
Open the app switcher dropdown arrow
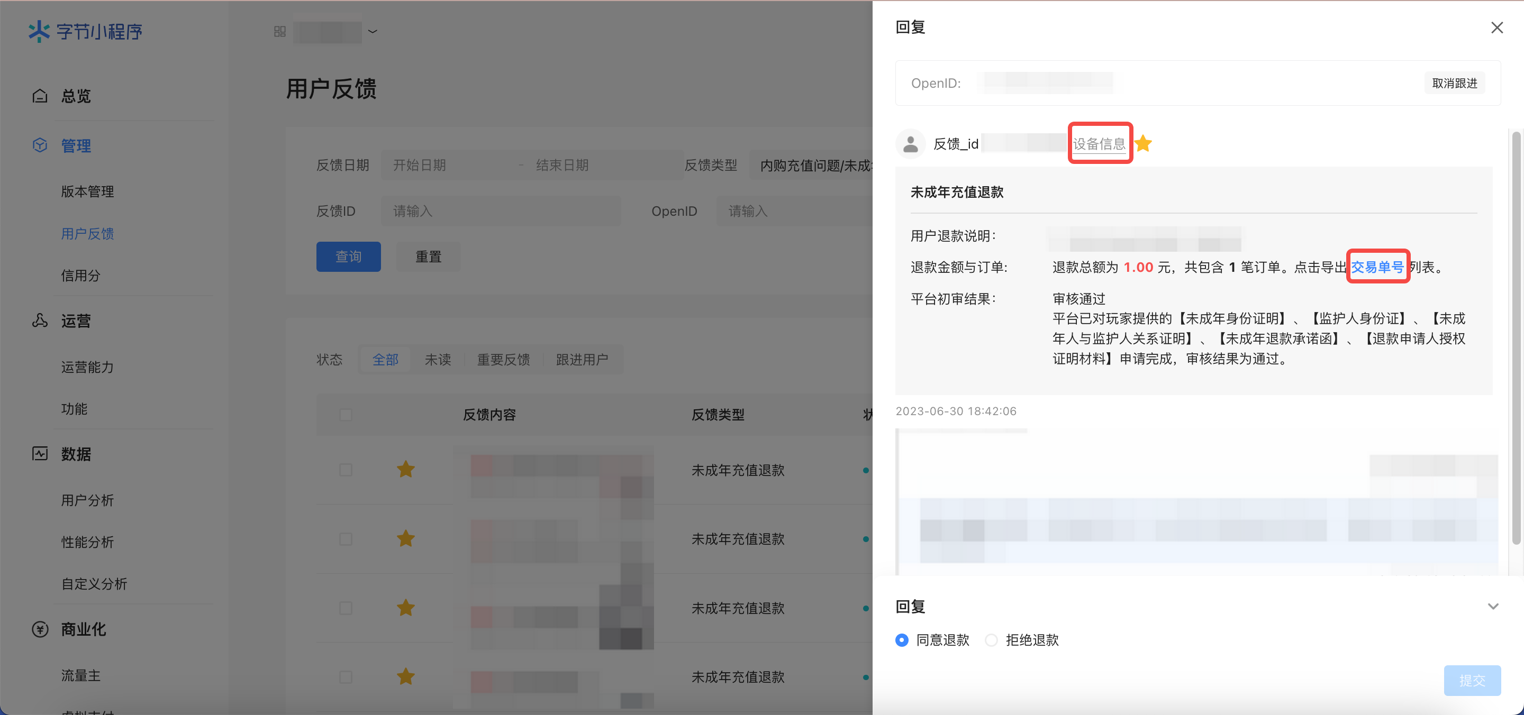(x=373, y=31)
